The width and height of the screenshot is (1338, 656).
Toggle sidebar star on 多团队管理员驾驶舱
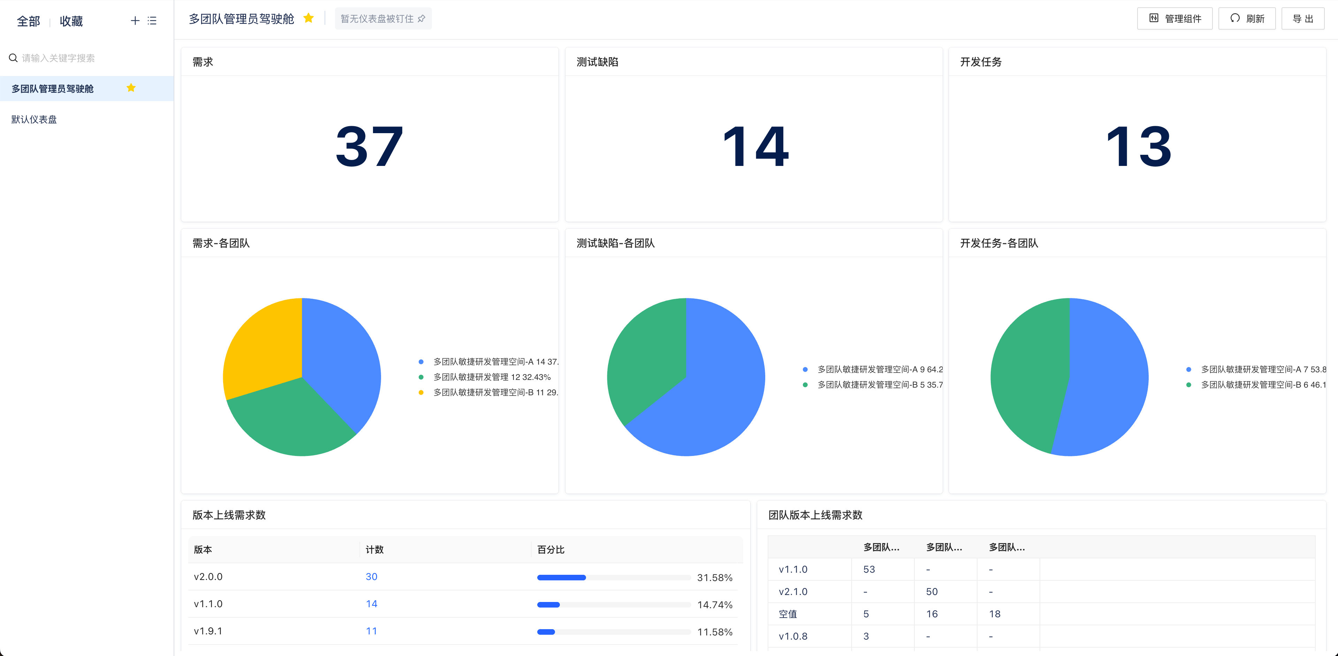[131, 88]
